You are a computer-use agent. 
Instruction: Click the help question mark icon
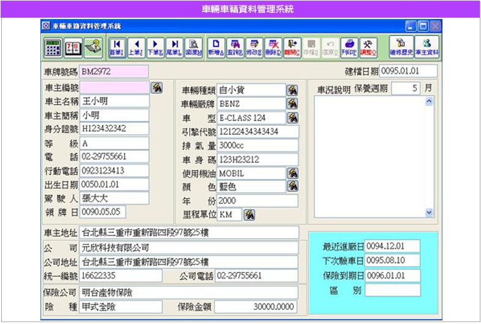click(92, 46)
